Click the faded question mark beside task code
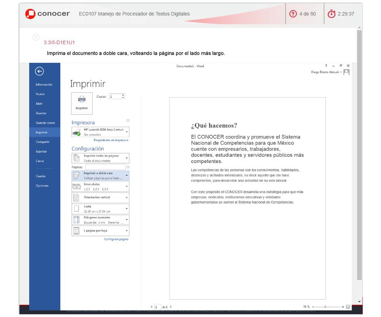The height and width of the screenshot is (317, 381). pyautogui.click(x=36, y=37)
